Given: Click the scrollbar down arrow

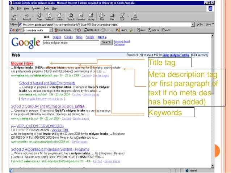Looking at the screenshot, I should pyautogui.click(x=212, y=166).
